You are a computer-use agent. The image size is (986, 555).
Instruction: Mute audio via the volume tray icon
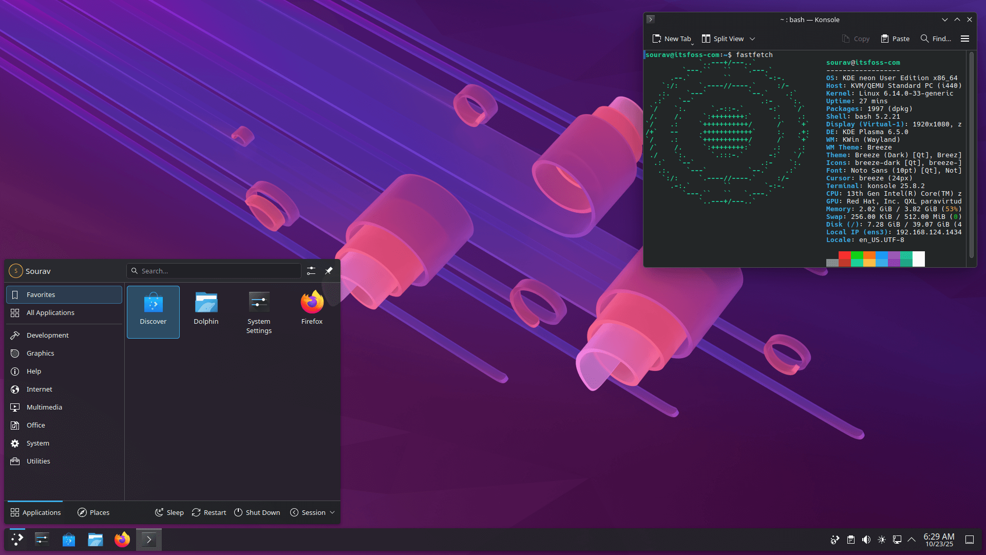click(866, 539)
